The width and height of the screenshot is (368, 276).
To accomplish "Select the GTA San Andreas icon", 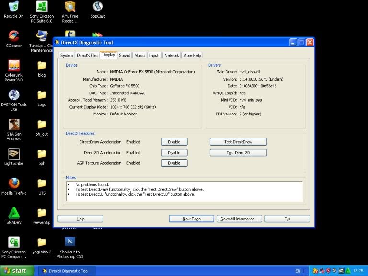I will [14, 130].
